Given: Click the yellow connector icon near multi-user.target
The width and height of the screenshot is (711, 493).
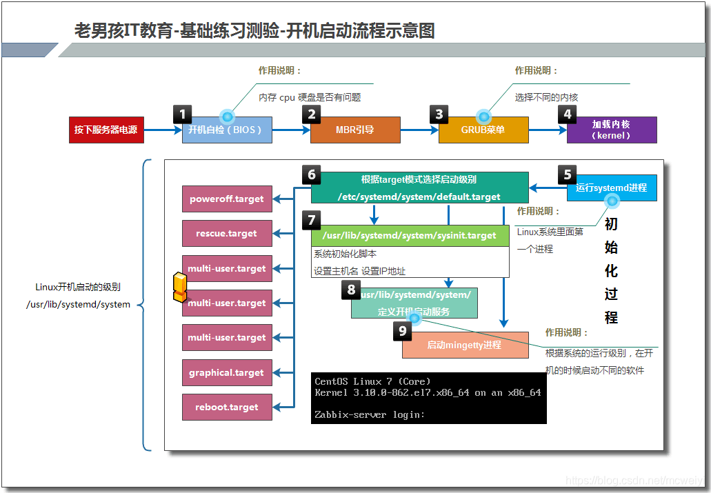Looking at the screenshot, I should click(179, 288).
